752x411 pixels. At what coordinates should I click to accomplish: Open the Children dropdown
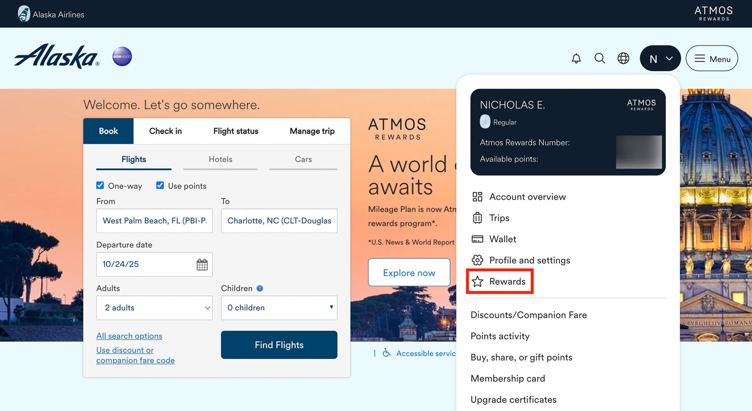coord(279,308)
